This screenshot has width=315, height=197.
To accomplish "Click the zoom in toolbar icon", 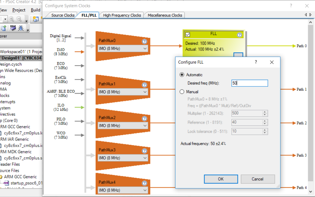I will coord(12,19).
